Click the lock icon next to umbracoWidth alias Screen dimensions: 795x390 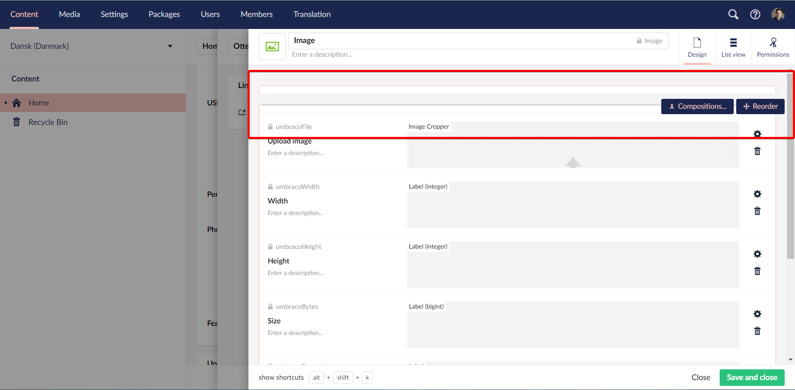(270, 187)
